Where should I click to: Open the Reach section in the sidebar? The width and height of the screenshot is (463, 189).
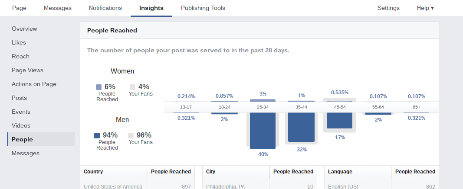click(20, 57)
